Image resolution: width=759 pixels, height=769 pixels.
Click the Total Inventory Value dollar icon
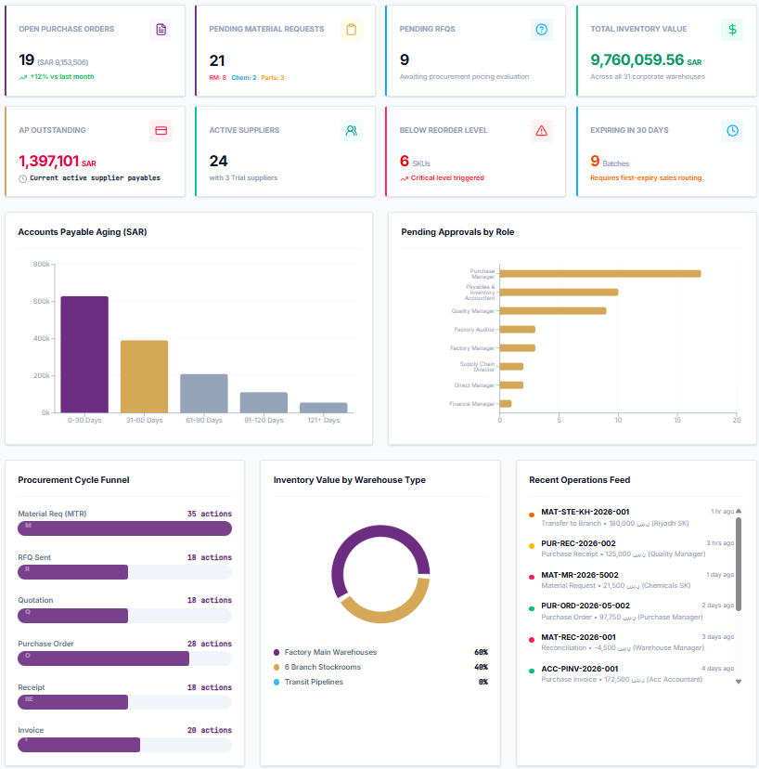[x=732, y=30]
